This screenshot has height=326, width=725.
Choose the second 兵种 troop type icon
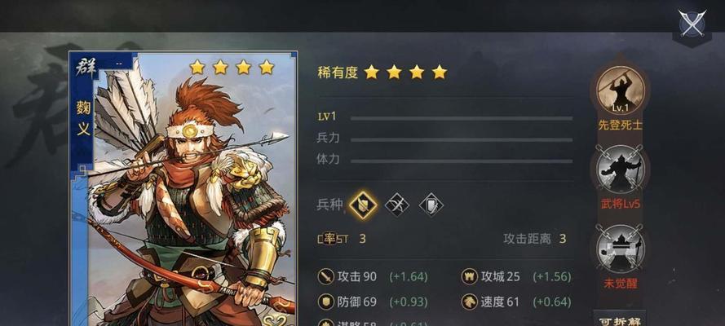click(x=396, y=205)
